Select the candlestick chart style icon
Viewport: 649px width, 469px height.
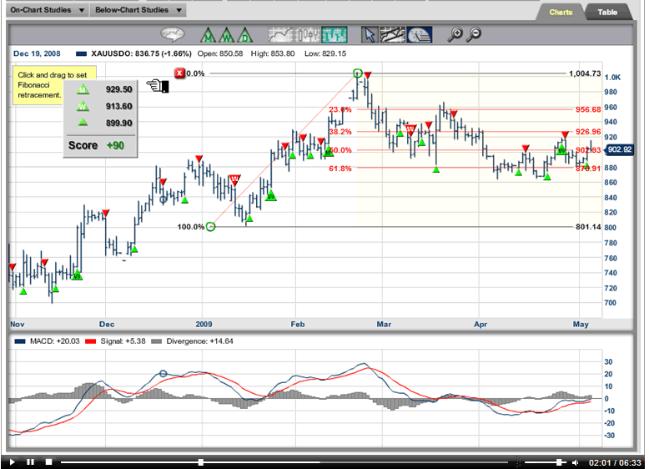(x=307, y=35)
